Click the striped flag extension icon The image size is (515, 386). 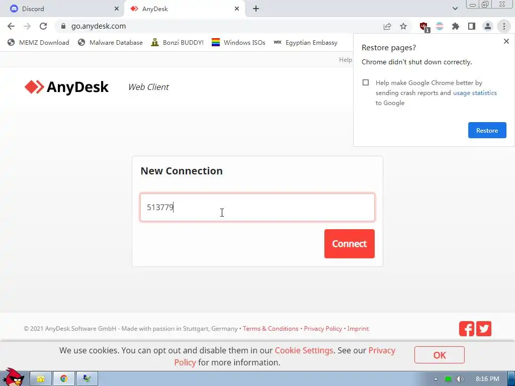click(x=440, y=26)
